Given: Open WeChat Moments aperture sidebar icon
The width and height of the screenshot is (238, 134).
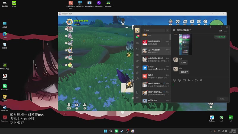Looking at the screenshot, I should (x=137, y=55).
